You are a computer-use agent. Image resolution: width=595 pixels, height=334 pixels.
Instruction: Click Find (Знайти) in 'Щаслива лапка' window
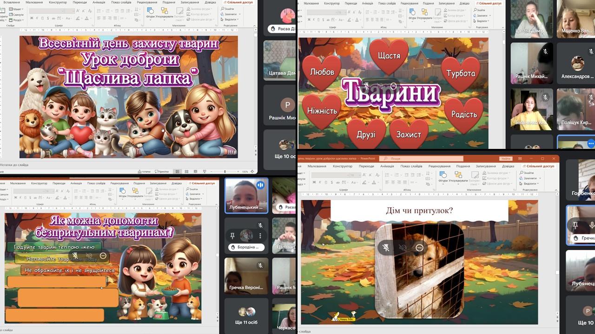226,9
